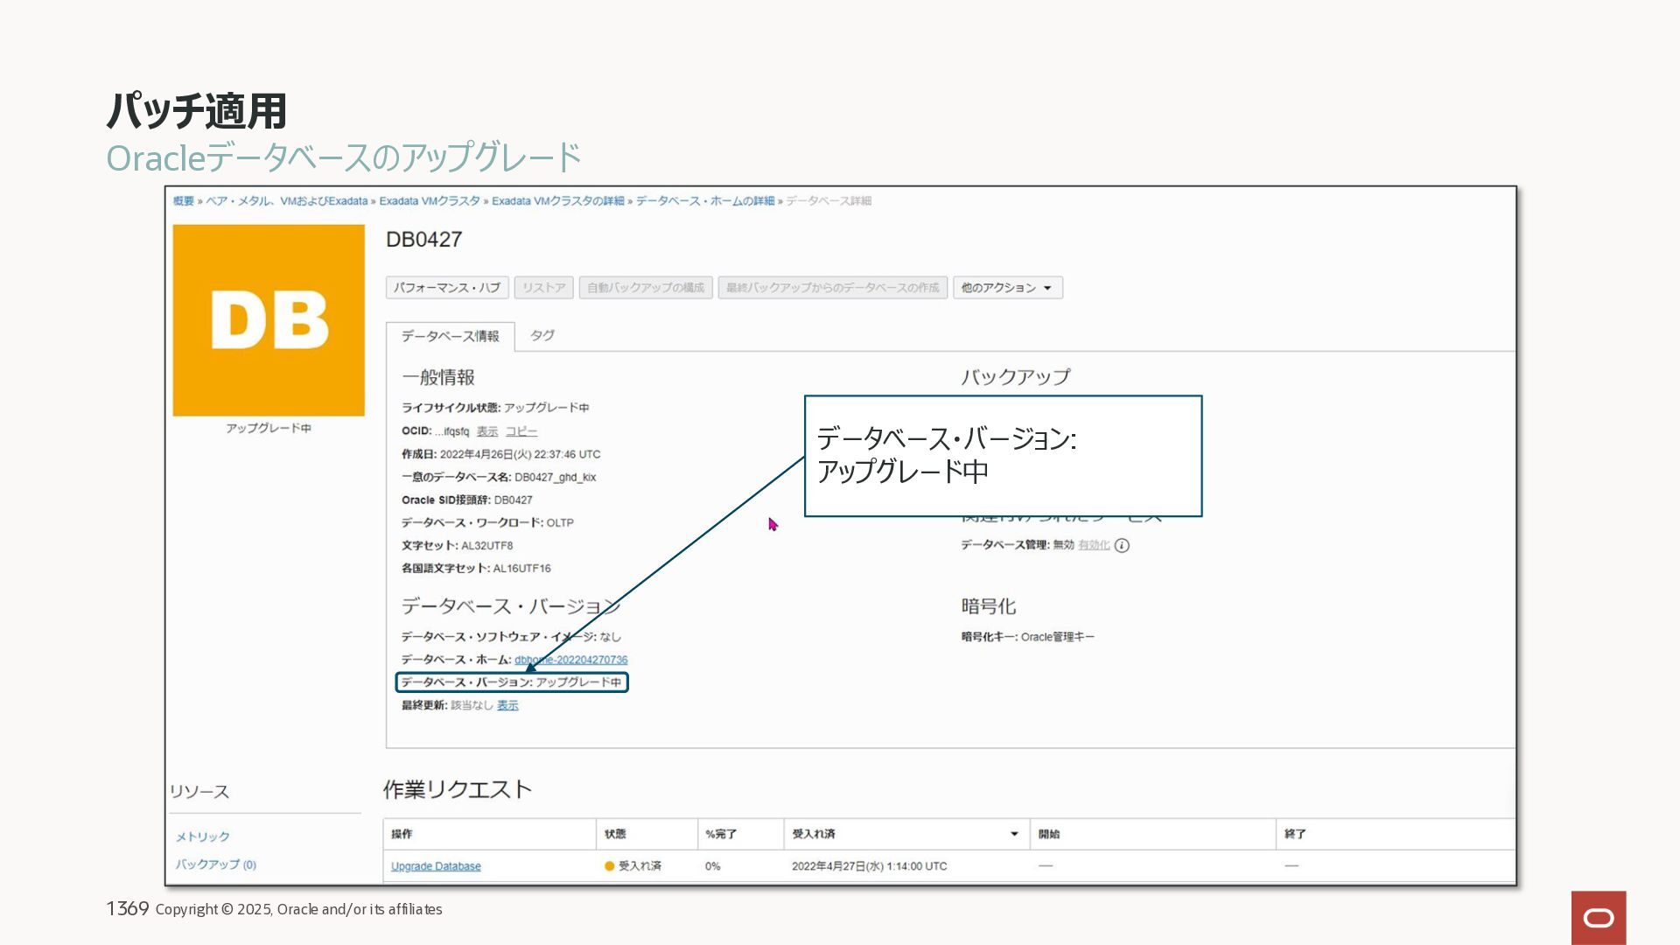Click 最終バックアップからのデータベースの作成 button

click(832, 288)
